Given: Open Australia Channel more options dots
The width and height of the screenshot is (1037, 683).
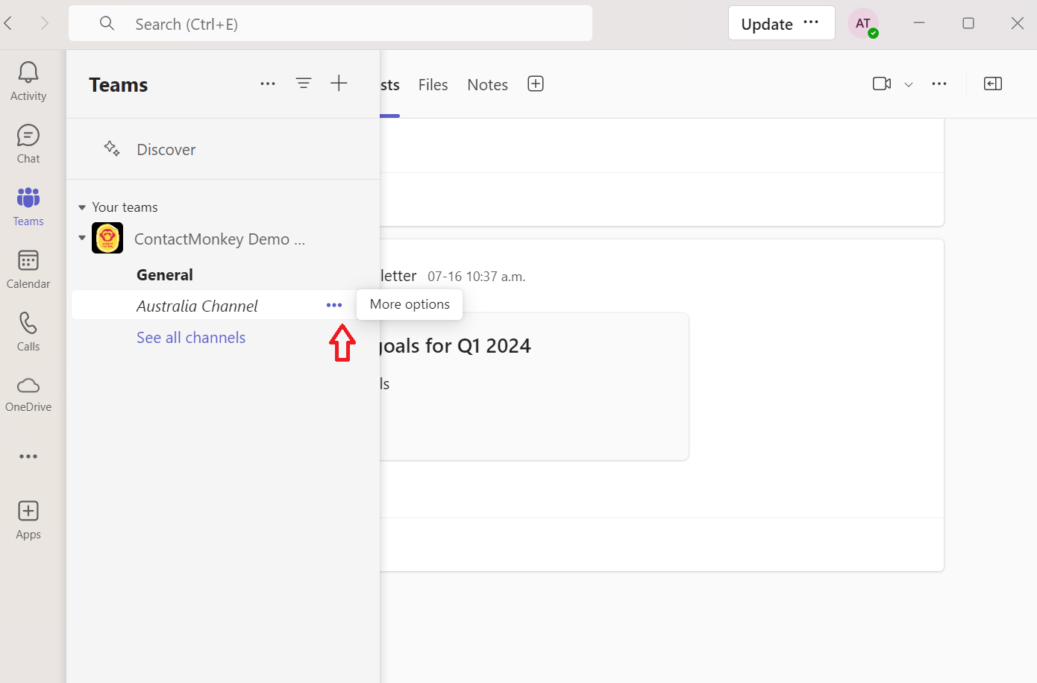Looking at the screenshot, I should [x=334, y=305].
